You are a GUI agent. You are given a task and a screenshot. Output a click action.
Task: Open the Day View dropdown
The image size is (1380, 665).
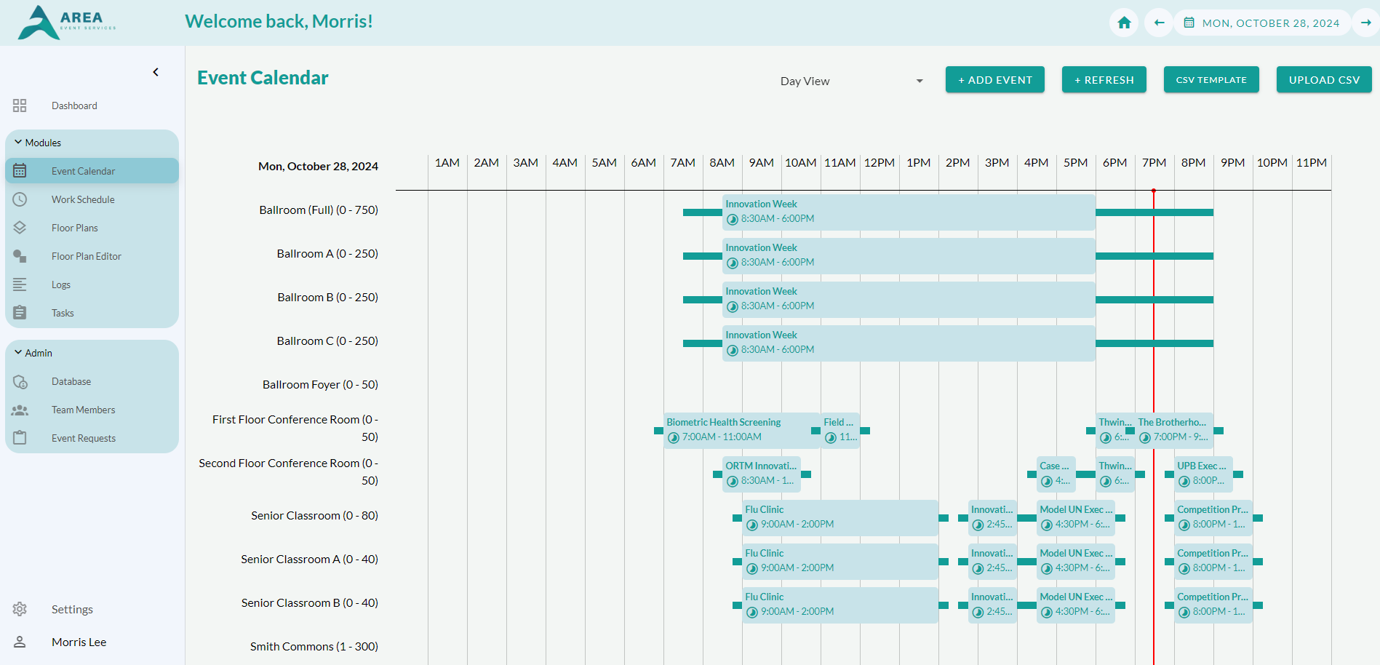click(851, 81)
